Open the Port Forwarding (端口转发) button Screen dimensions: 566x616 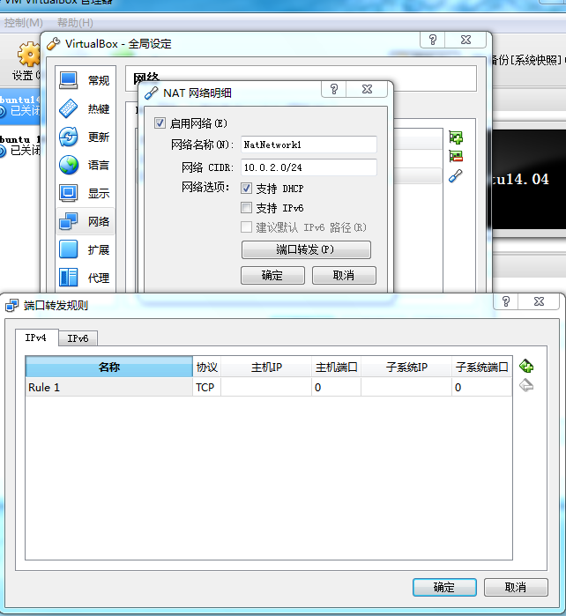pyautogui.click(x=306, y=249)
